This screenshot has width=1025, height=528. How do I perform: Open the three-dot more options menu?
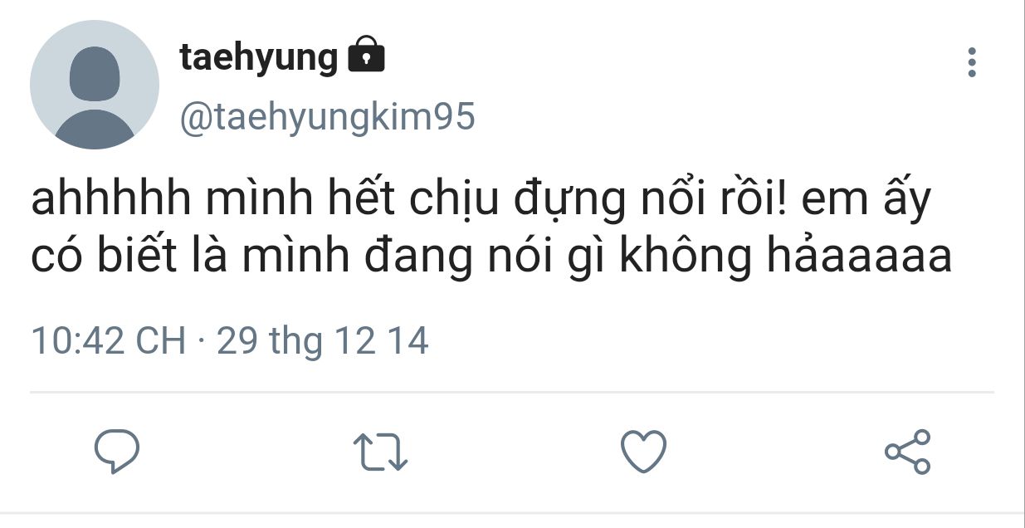(x=972, y=63)
